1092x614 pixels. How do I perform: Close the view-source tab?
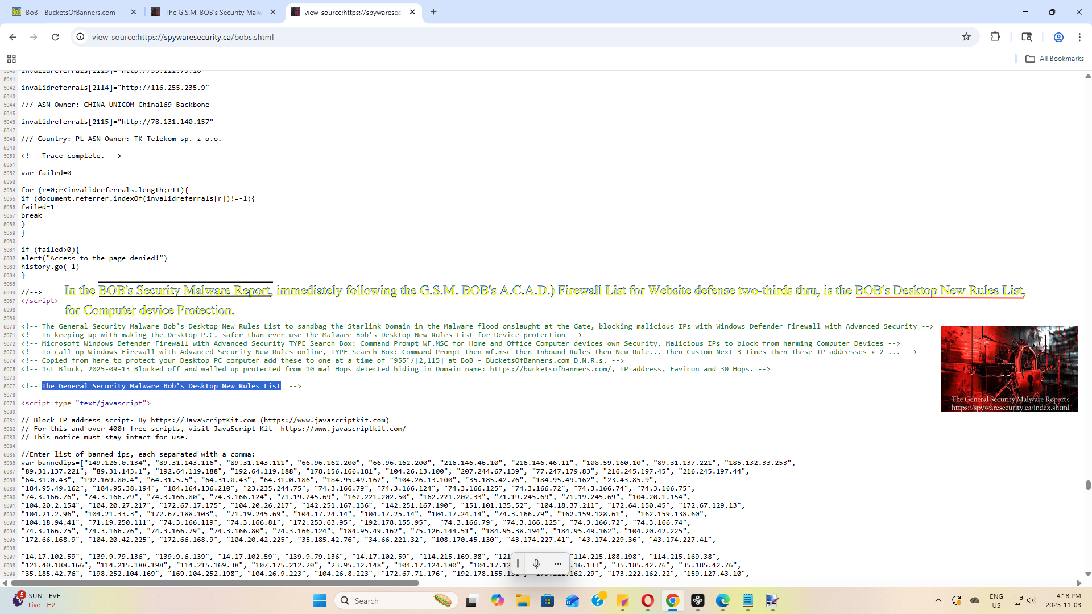click(x=412, y=12)
